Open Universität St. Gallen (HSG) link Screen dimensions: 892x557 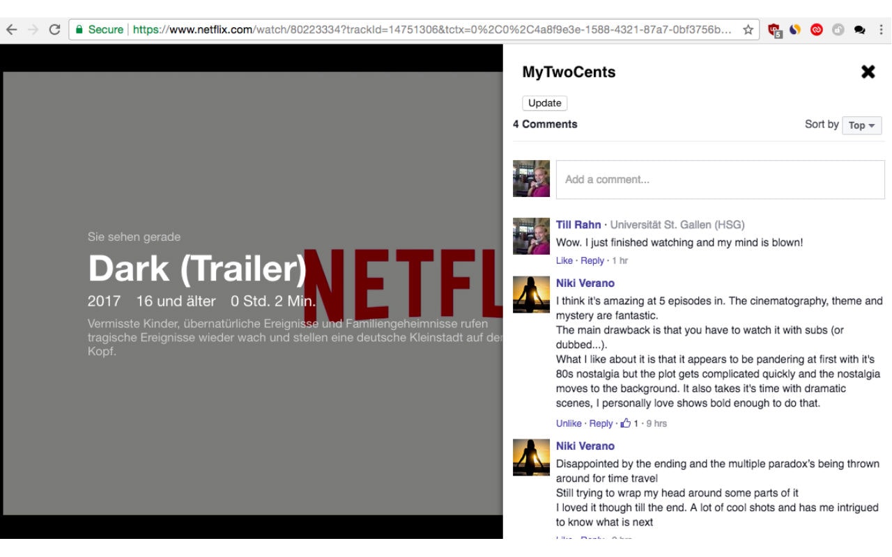click(x=677, y=224)
